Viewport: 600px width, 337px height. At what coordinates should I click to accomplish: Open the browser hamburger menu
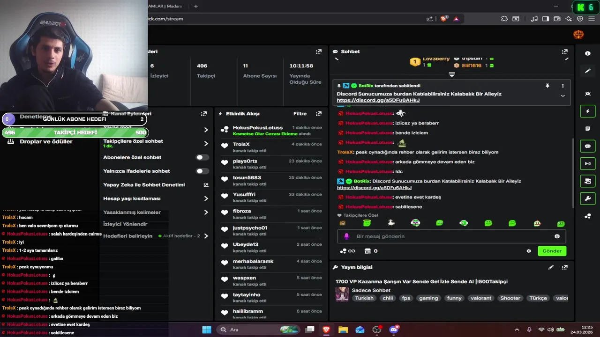click(592, 19)
